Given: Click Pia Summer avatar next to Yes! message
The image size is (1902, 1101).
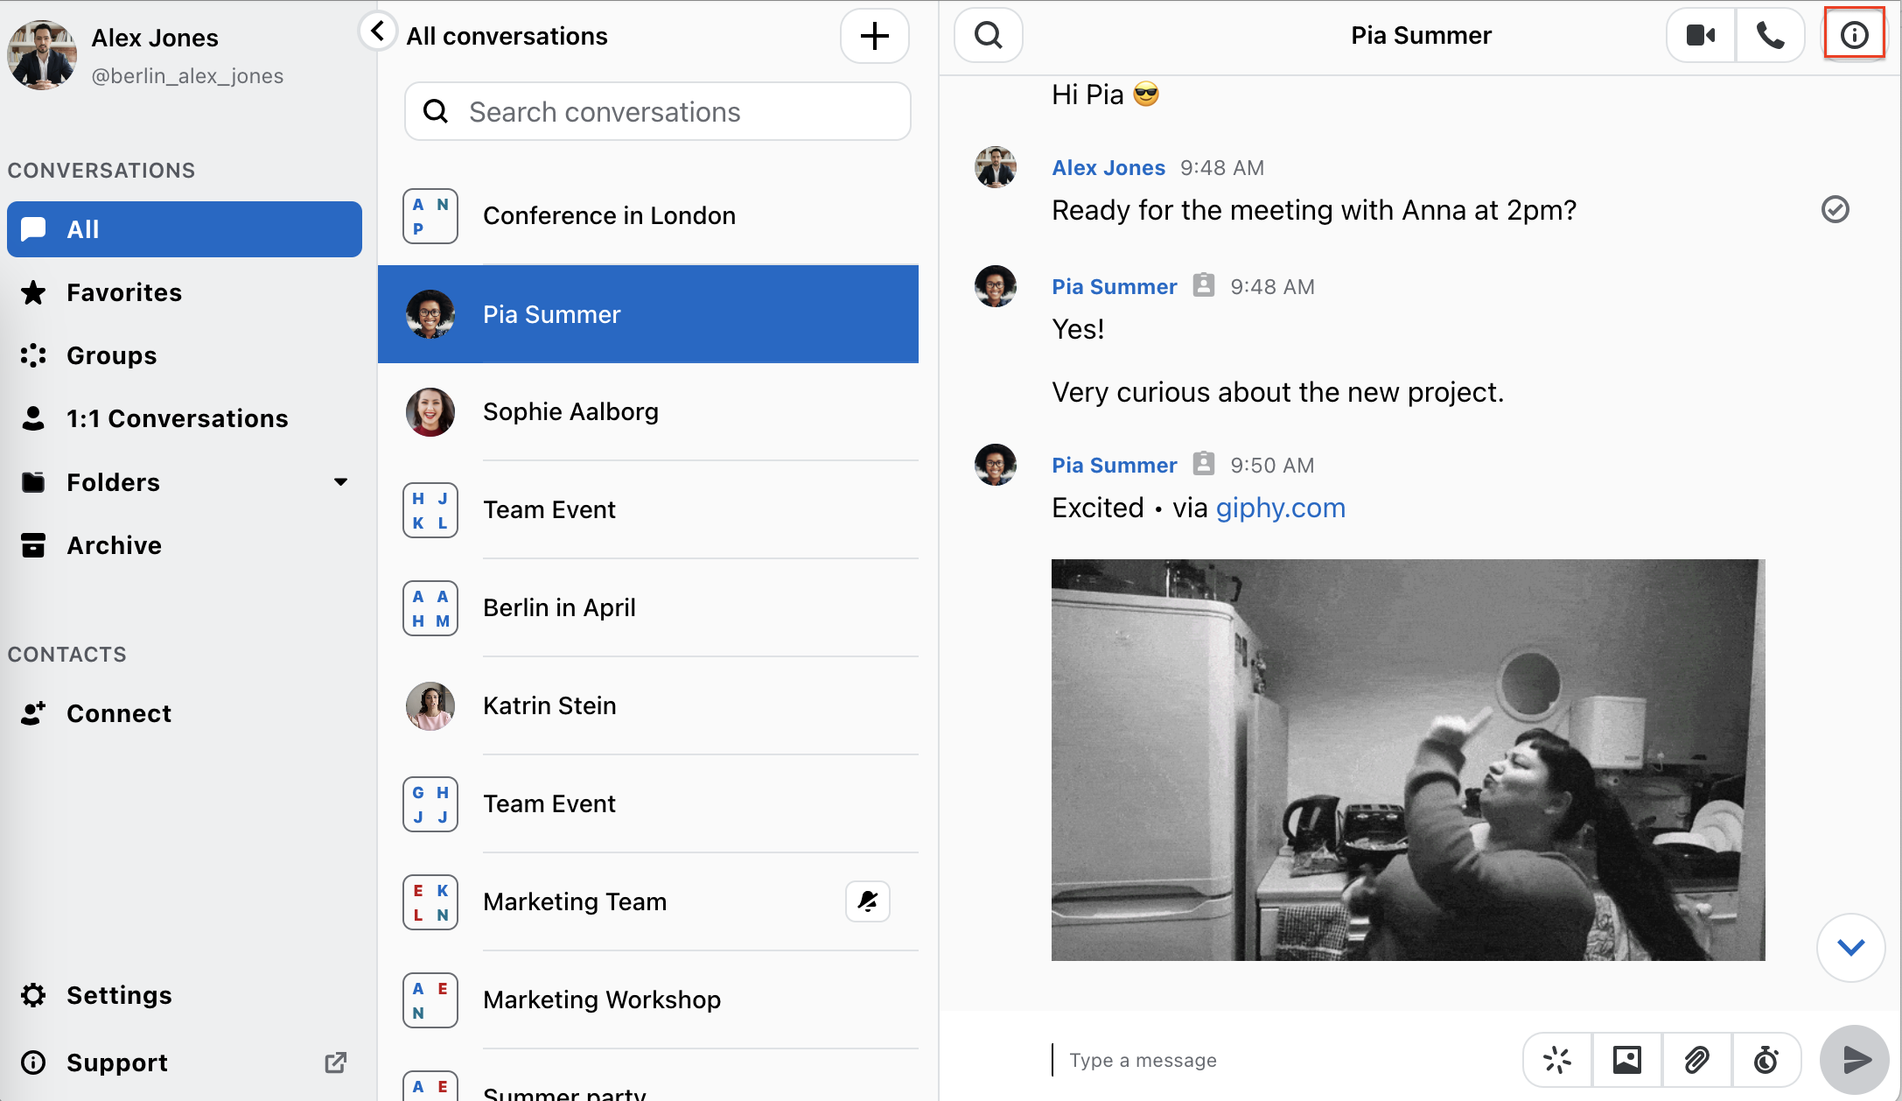Looking at the screenshot, I should click(x=996, y=286).
